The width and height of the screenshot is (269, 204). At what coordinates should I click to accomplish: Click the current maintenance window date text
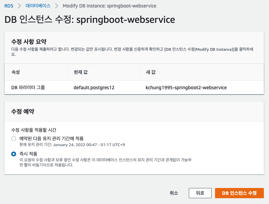coord(72,145)
